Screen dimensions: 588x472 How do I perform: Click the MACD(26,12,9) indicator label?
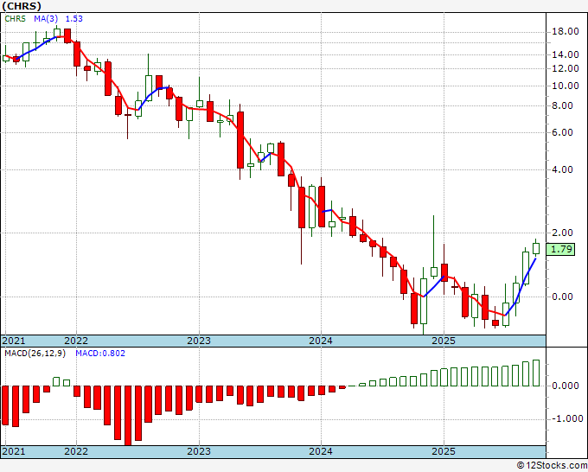pos(35,354)
